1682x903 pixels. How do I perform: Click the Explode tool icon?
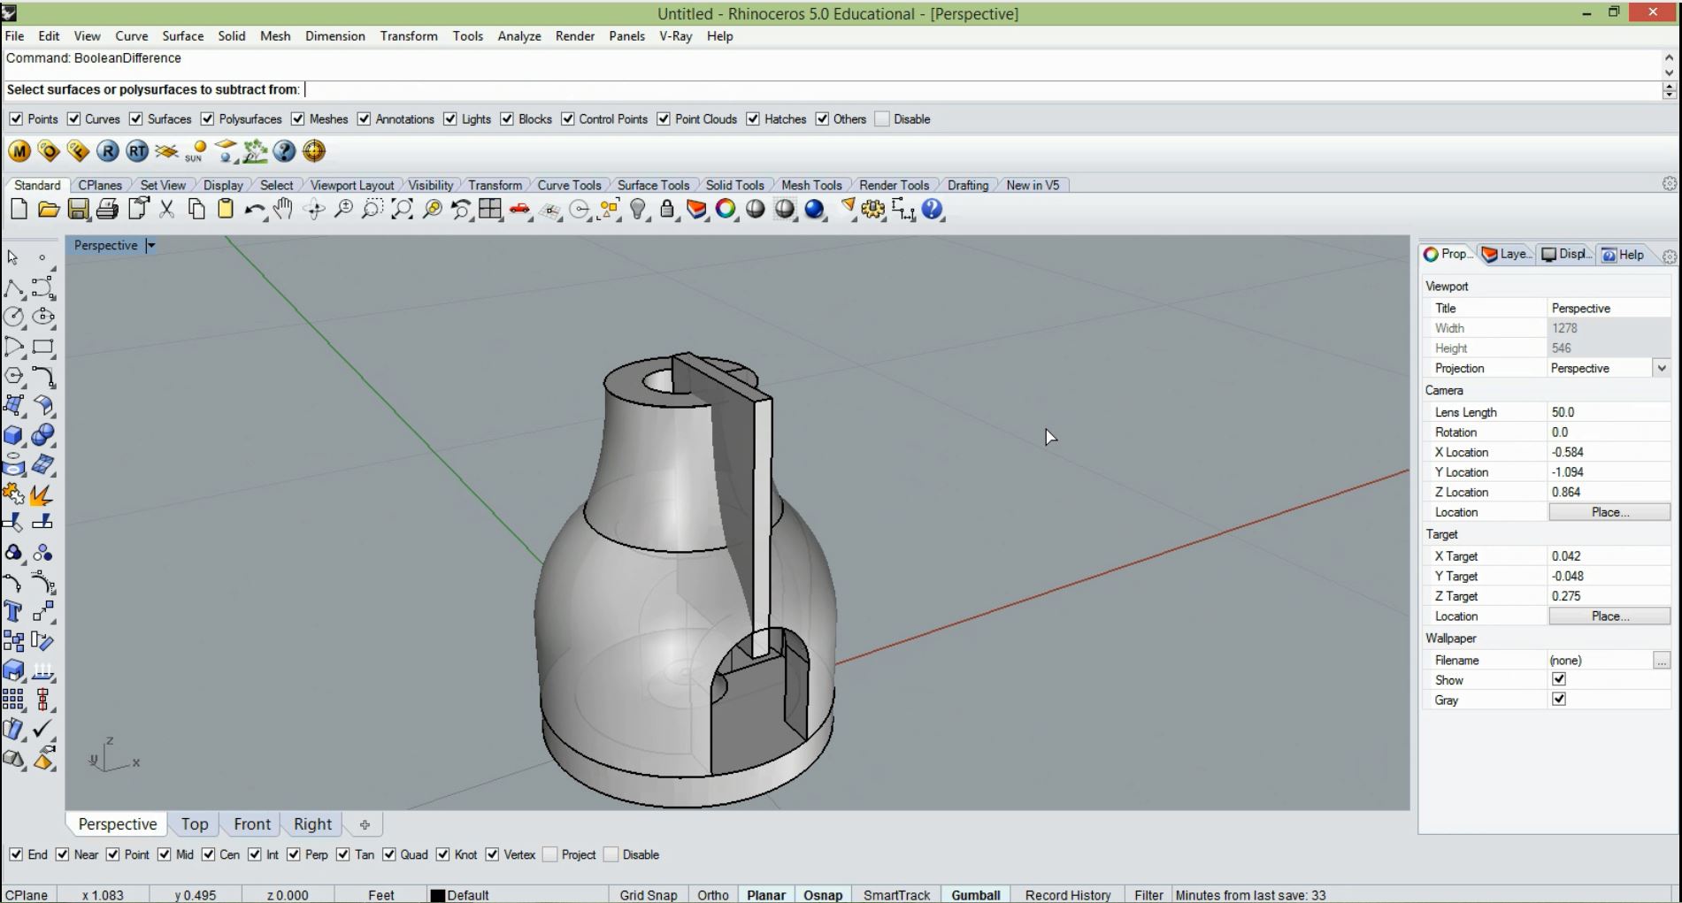[x=42, y=494]
